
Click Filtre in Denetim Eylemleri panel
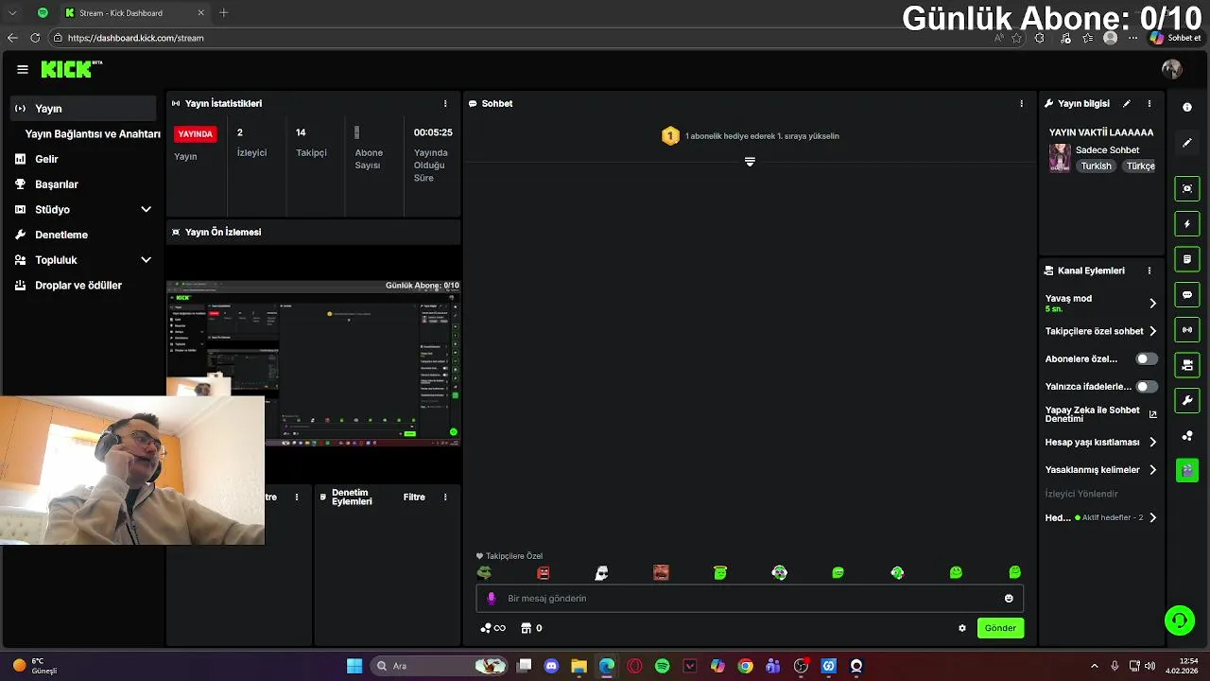tap(414, 498)
